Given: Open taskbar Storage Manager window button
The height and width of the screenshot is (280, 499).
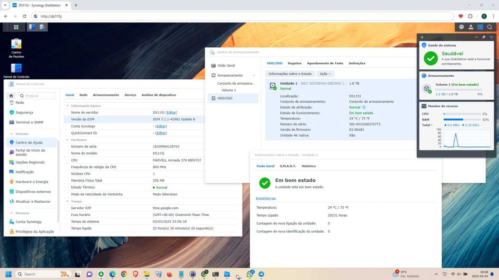Looking at the screenshot, I should pyautogui.click(x=42, y=27).
